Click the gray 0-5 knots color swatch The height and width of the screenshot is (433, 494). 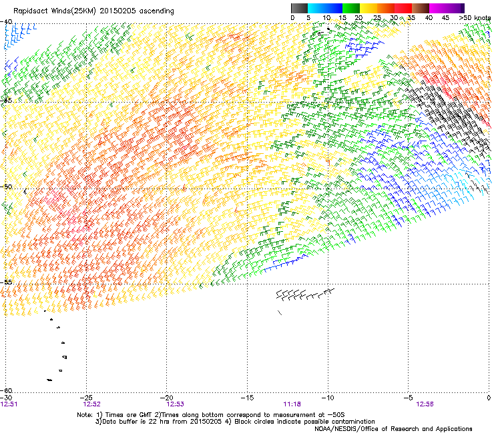(x=299, y=8)
